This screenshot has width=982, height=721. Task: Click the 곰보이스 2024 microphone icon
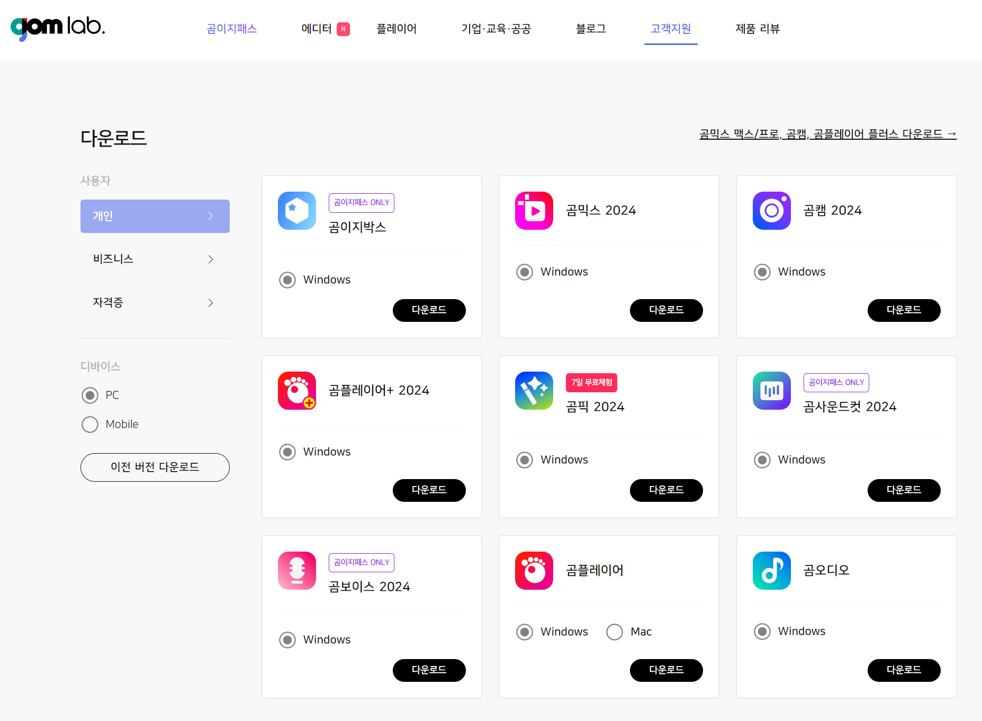(x=297, y=571)
